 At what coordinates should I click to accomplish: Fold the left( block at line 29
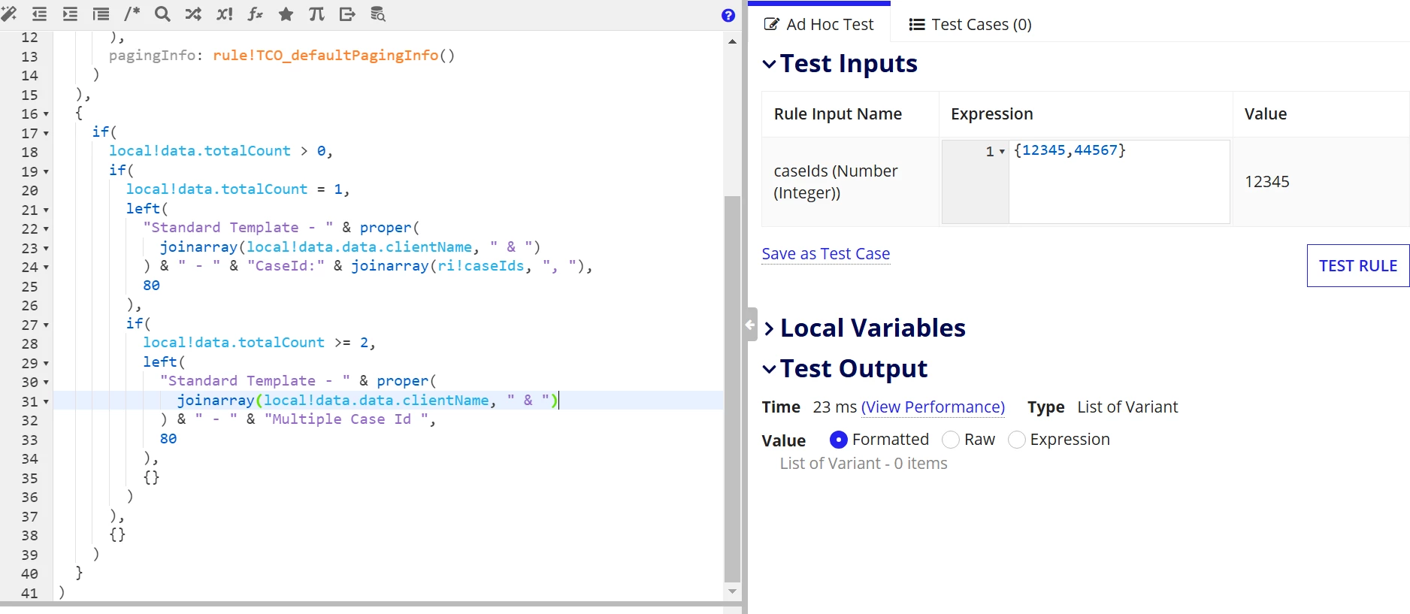coord(46,364)
